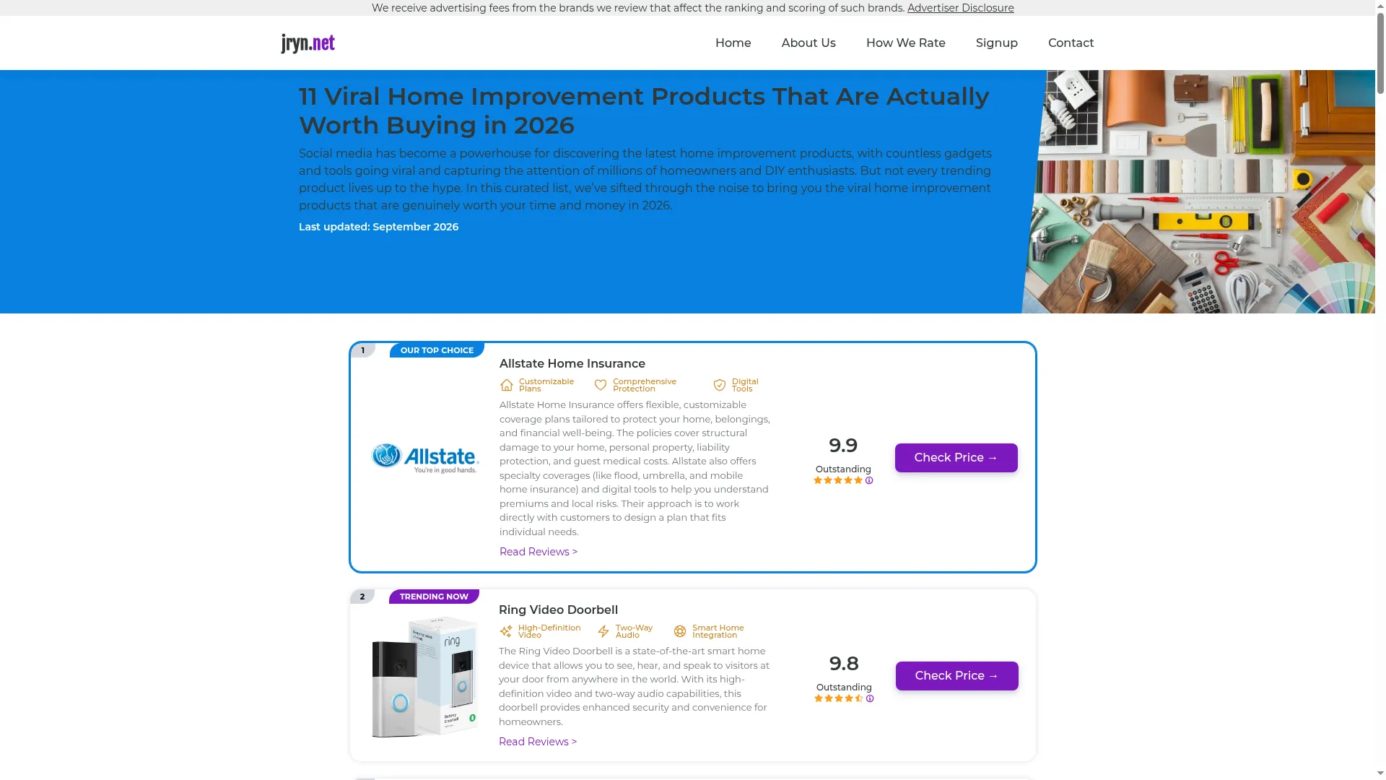Click the OUR TOP CHOICE badge

(x=437, y=350)
